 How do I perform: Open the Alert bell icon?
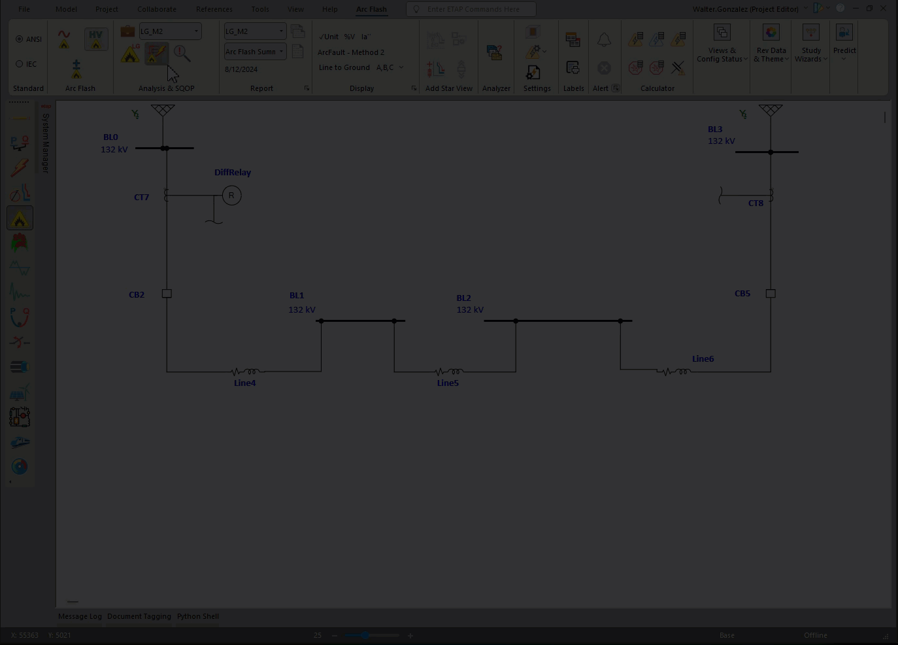point(604,39)
